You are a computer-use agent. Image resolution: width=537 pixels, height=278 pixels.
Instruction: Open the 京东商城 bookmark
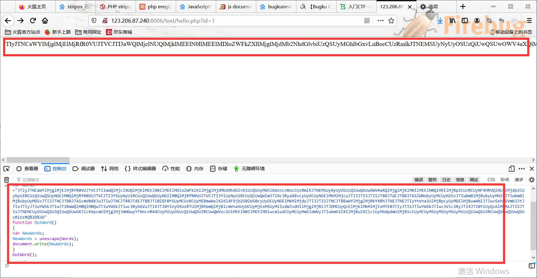(x=119, y=32)
